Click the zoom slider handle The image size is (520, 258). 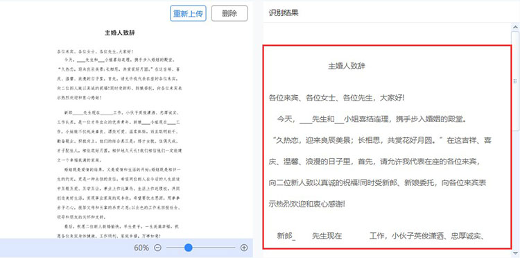pos(189,248)
